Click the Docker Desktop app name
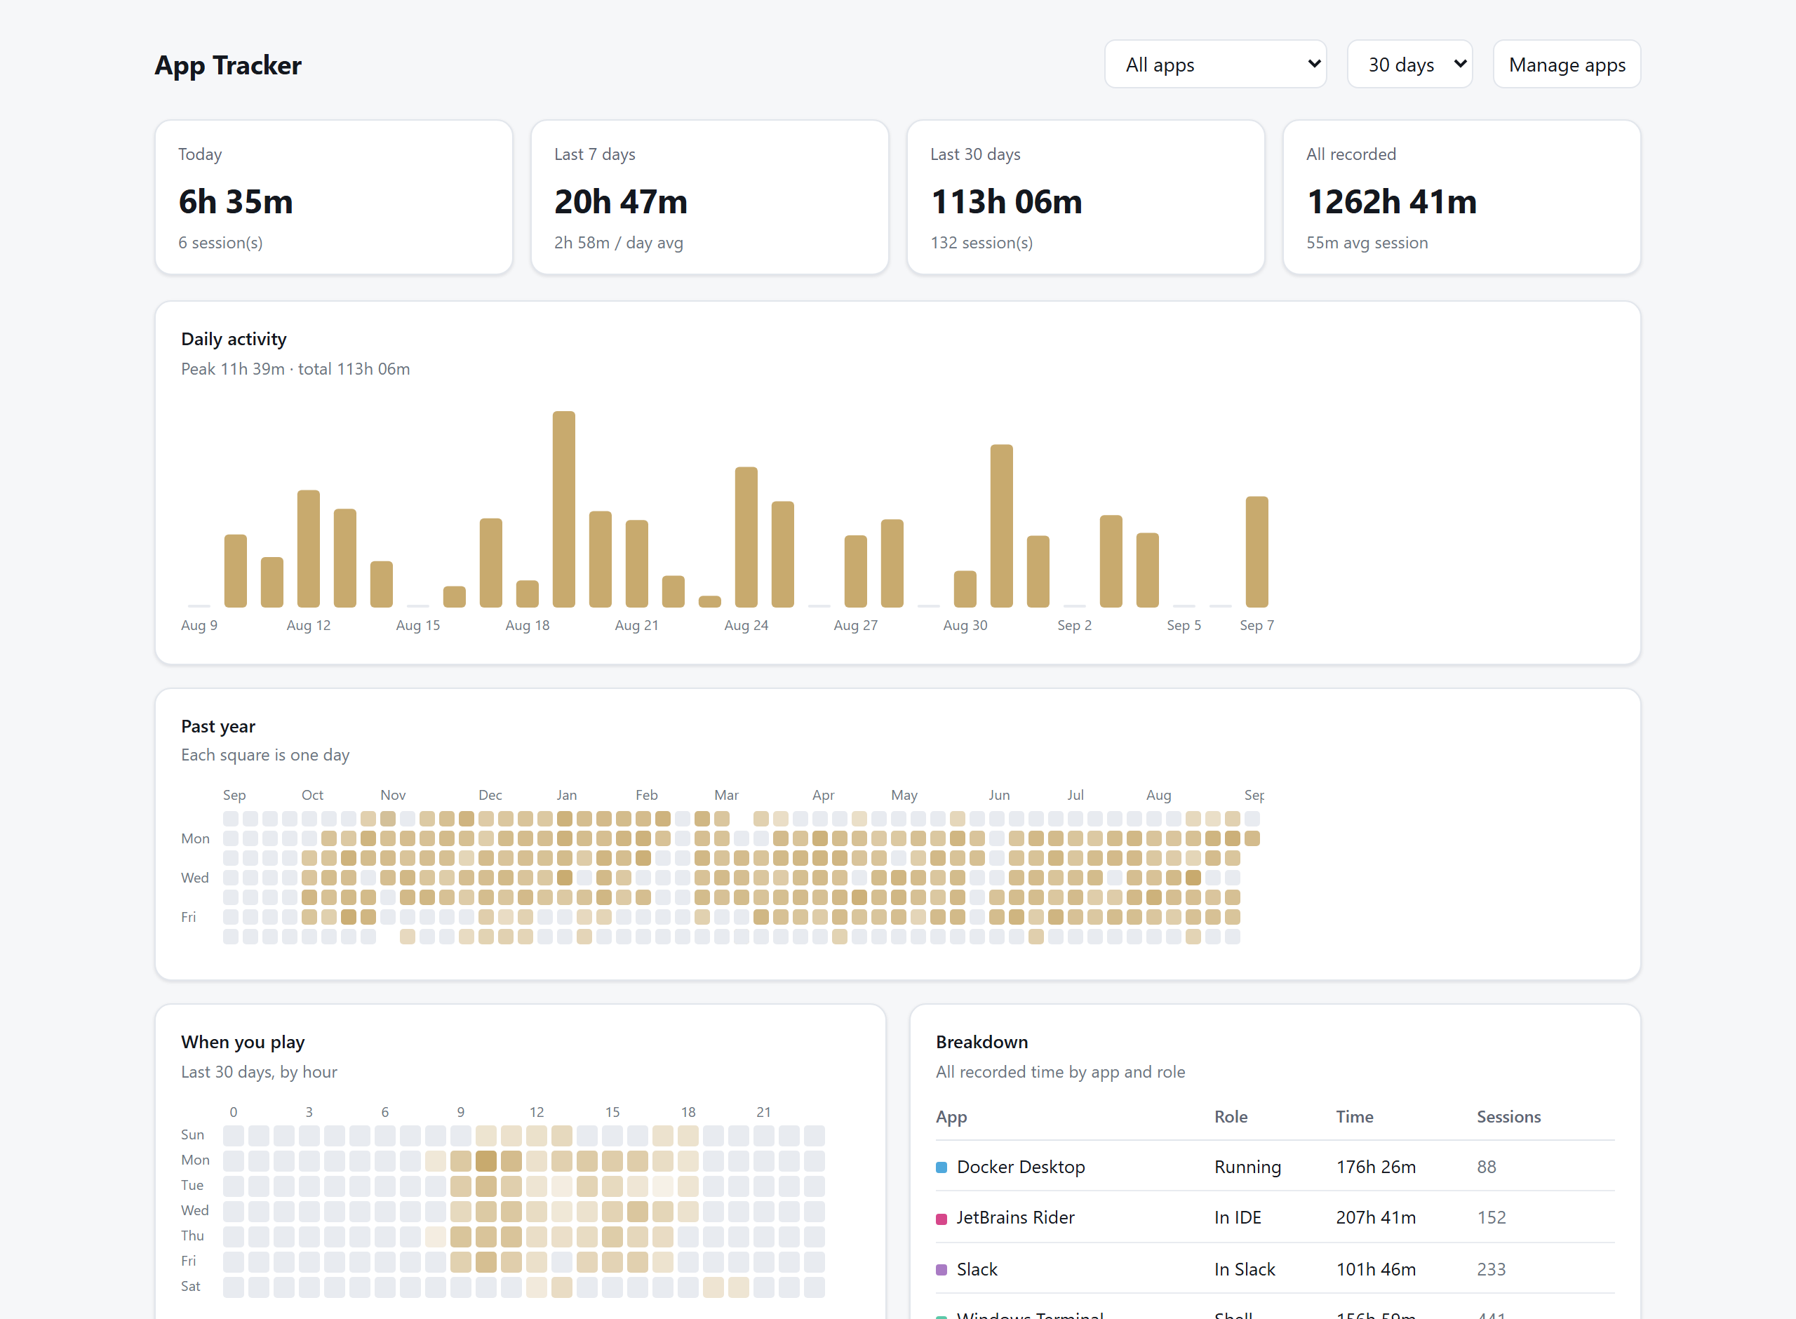Screen dimensions: 1796x1319 [1021, 1167]
